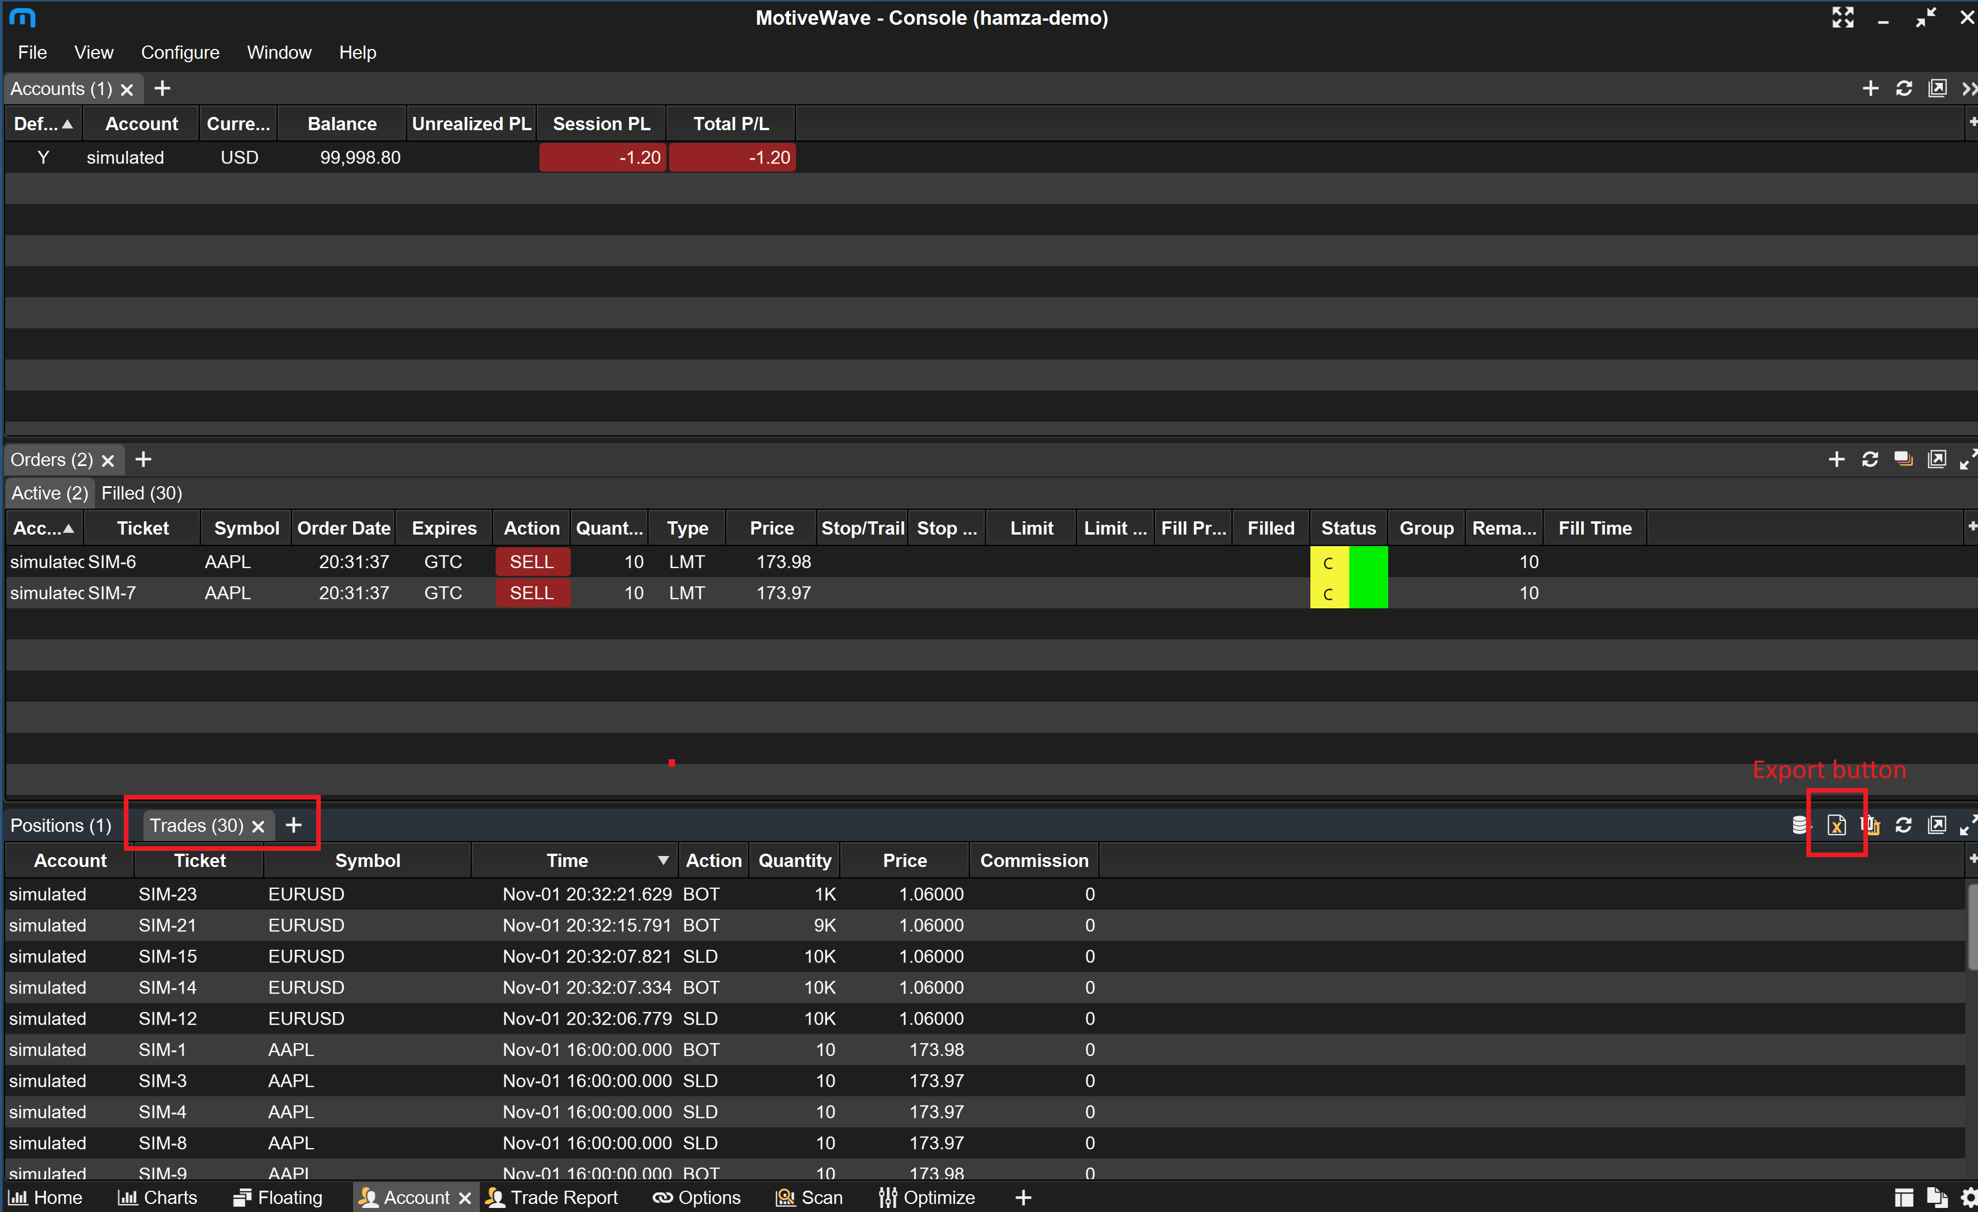Switch to the Filled (30) orders tab
Image resolution: width=1978 pixels, height=1212 pixels.
pos(141,493)
